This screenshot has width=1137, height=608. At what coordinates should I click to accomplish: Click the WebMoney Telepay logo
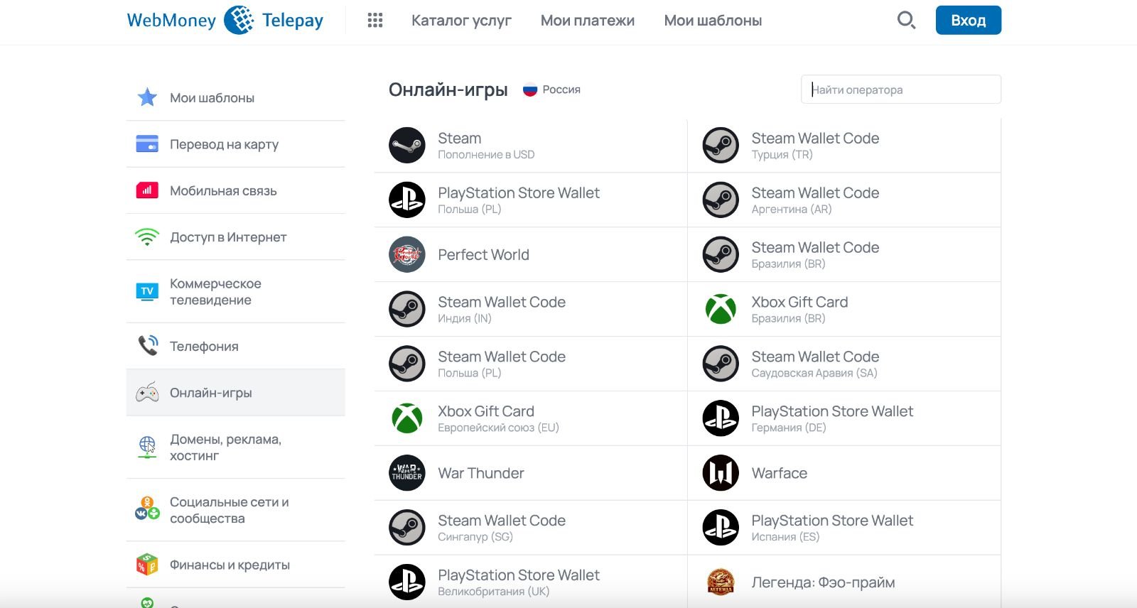(225, 20)
